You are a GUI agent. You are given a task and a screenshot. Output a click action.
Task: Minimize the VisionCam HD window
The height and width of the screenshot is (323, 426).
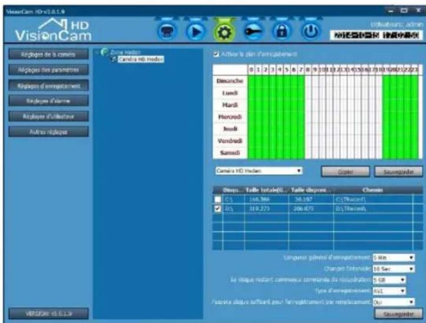tap(391, 11)
